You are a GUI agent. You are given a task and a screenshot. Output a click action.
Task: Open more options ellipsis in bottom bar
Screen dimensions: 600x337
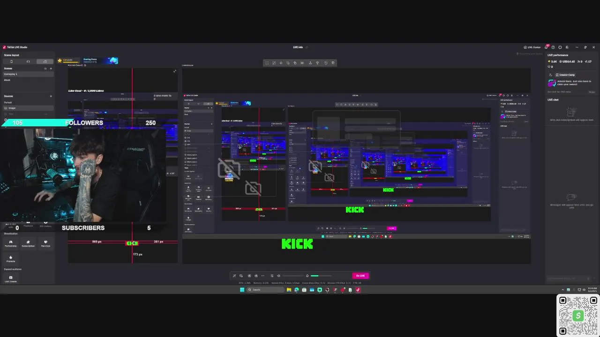pyautogui.click(x=262, y=276)
